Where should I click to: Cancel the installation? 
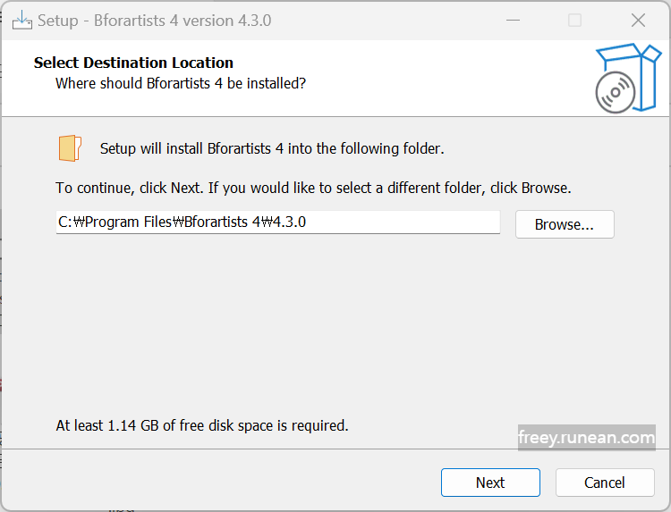(605, 483)
